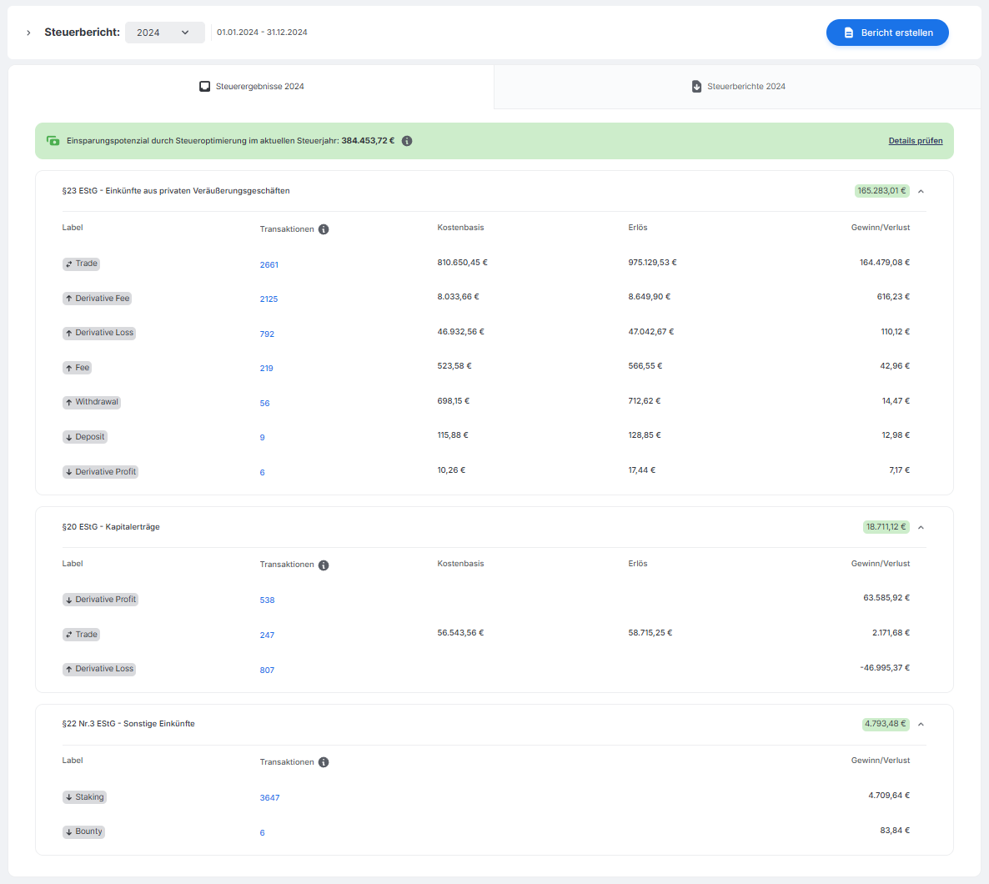Screen dimensions: 989x884
Task: Open the 2661 Trade transactions link
Action: [269, 265]
